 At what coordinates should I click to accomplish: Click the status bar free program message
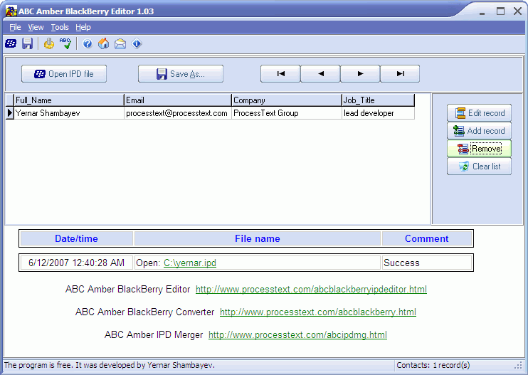[110, 365]
